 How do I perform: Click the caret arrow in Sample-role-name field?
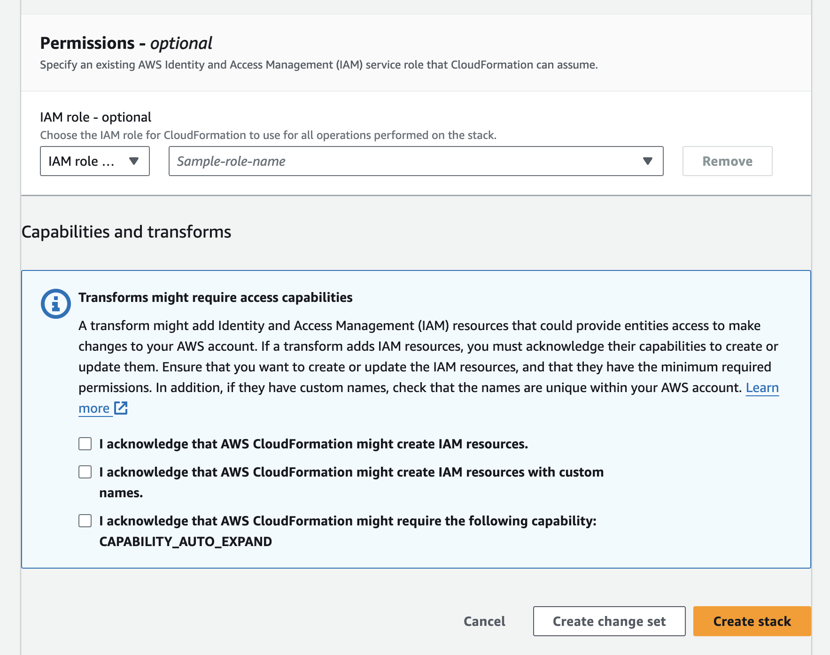click(x=648, y=161)
